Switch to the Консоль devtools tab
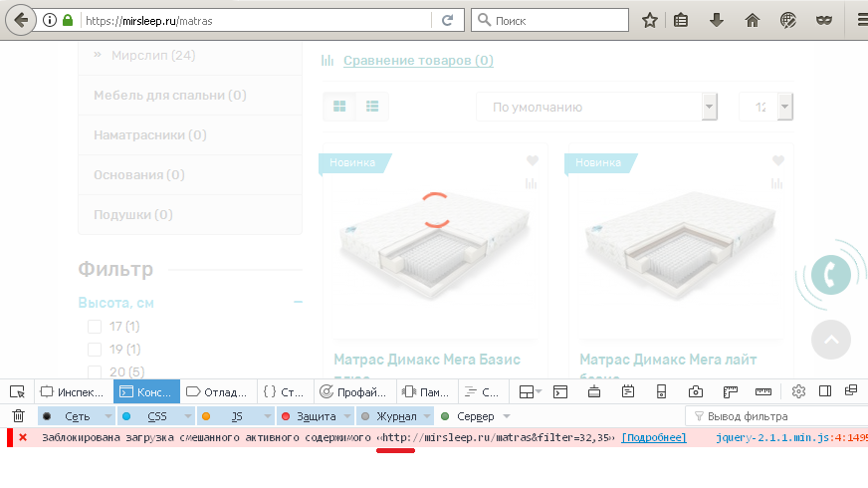 tap(146, 392)
